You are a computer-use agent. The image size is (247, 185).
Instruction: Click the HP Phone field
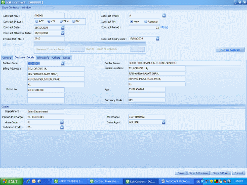tap(147, 117)
